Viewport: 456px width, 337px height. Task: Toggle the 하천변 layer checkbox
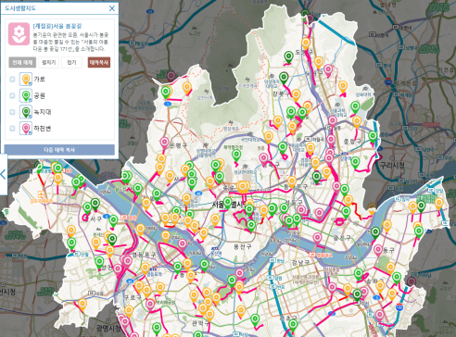pos(12,129)
